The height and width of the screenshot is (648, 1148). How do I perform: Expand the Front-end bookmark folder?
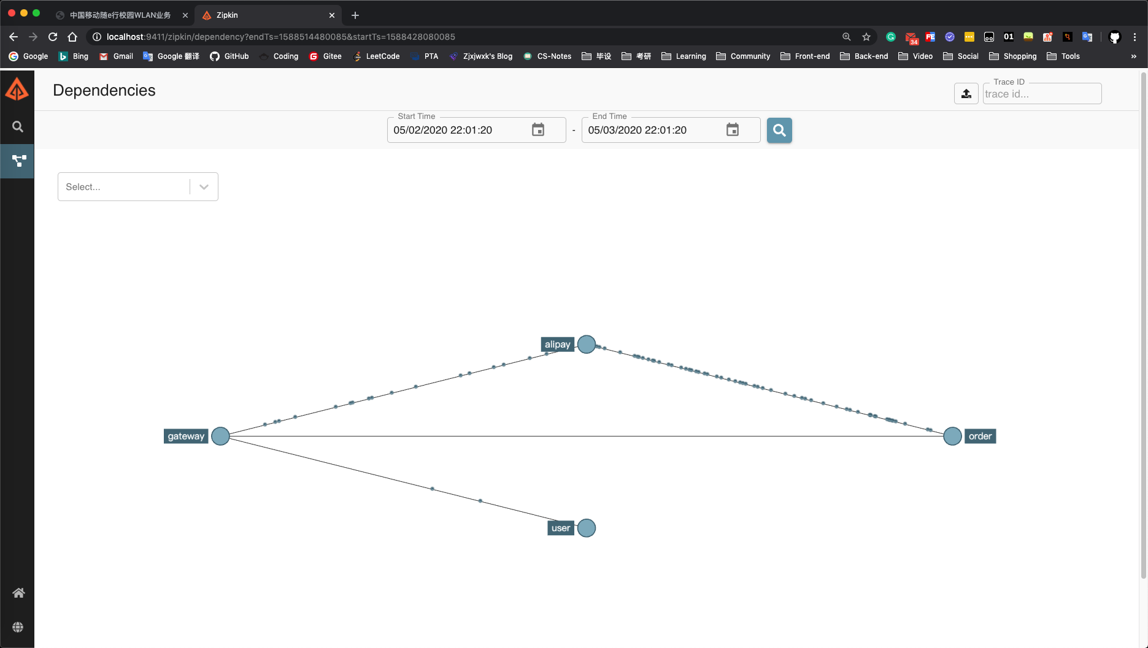click(x=805, y=56)
